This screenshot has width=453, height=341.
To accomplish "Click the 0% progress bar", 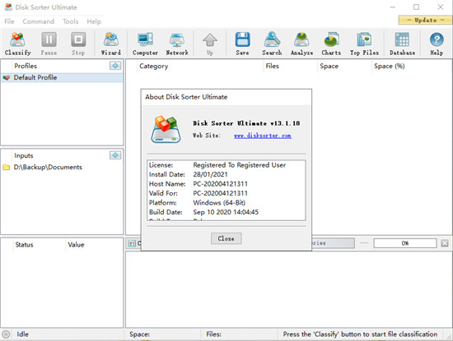I will click(404, 243).
